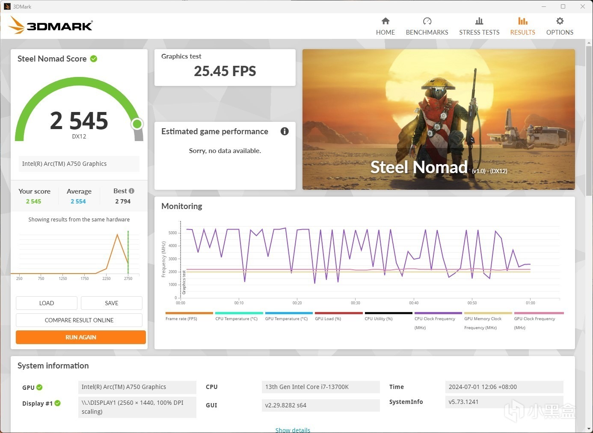The width and height of the screenshot is (593, 433).
Task: Click the Time value 2024-07-01 12:06 +08:00
Action: click(x=504, y=387)
